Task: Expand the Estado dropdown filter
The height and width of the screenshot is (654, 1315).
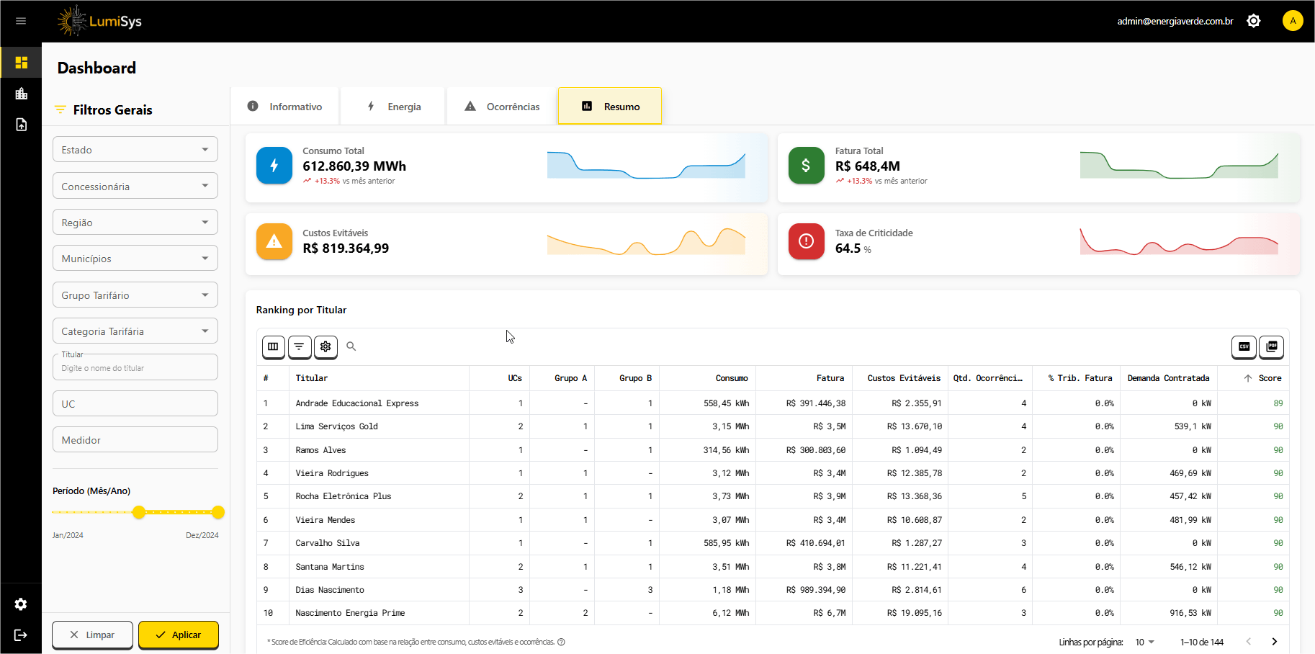Action: pyautogui.click(x=135, y=150)
